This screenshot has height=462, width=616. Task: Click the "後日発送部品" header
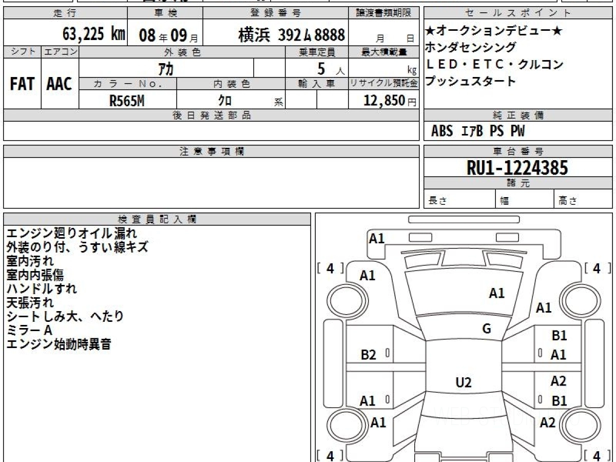coord(211,115)
